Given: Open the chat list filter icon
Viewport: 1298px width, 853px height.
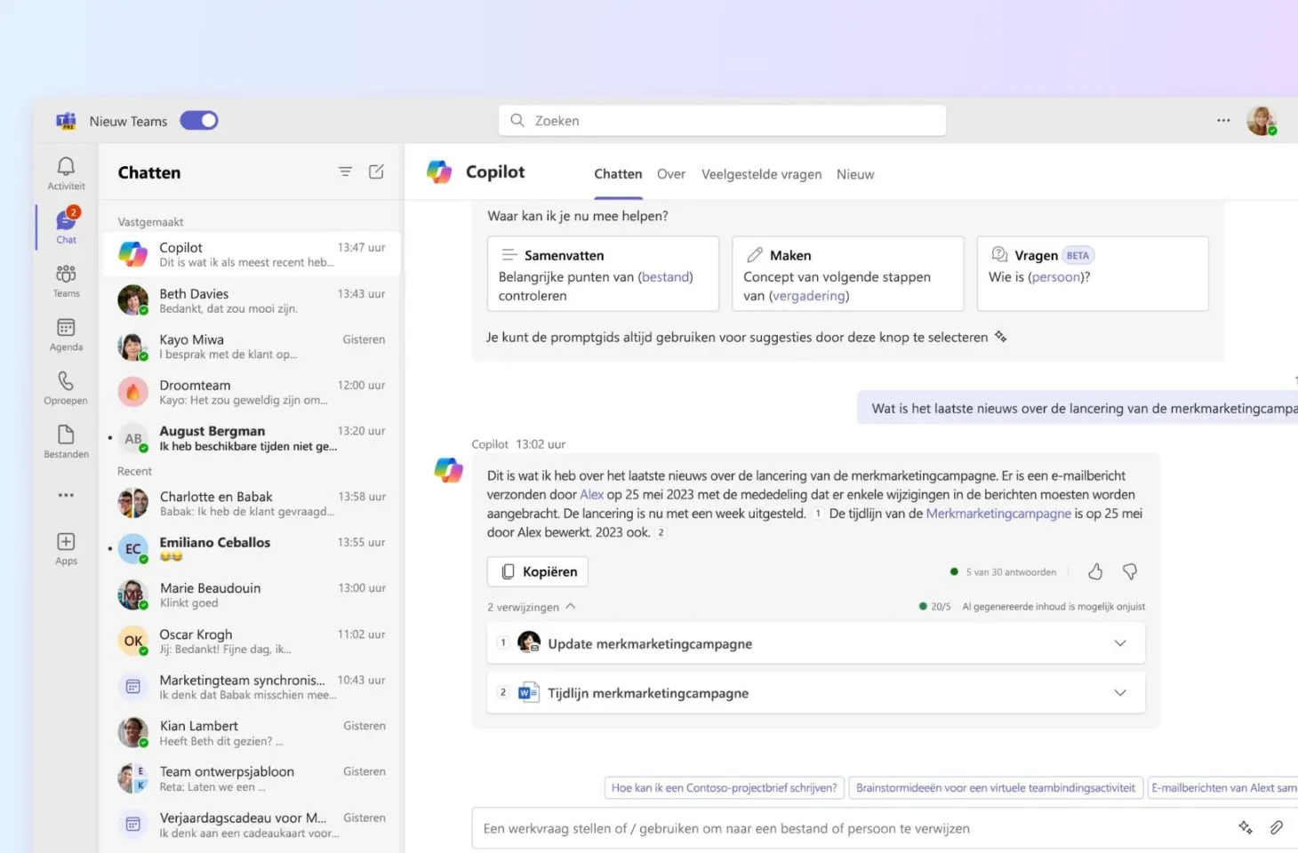Looking at the screenshot, I should click(x=345, y=171).
